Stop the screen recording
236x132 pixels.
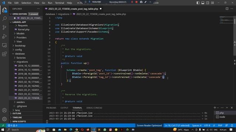click(x=136, y=2)
